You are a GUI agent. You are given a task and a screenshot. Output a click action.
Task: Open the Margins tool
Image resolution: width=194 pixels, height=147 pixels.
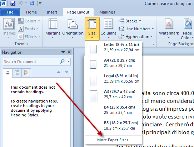[x=53, y=28]
